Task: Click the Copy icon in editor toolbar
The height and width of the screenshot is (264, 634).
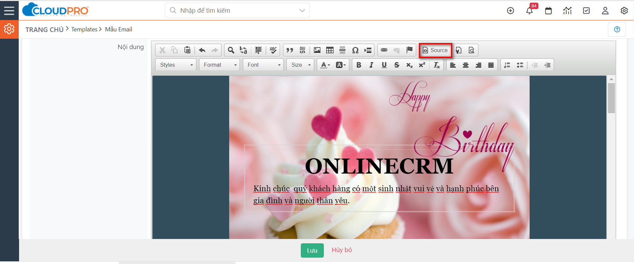Action: [174, 50]
